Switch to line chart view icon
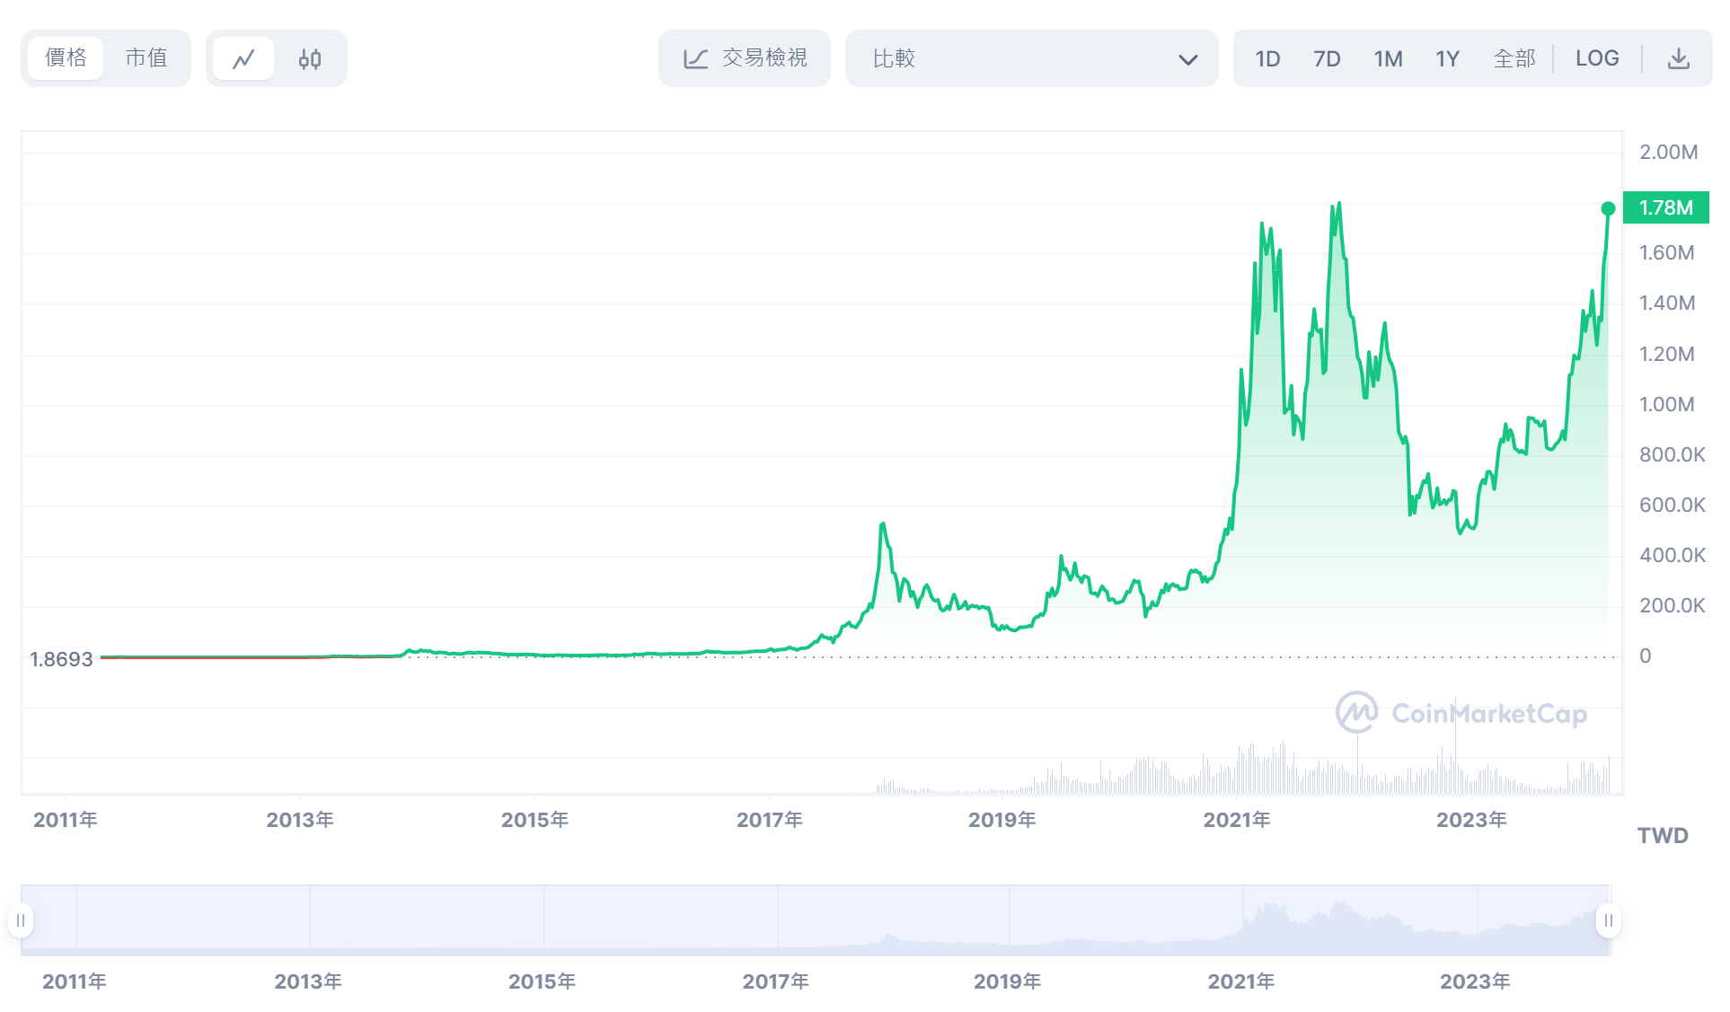The image size is (1730, 1012). tap(243, 59)
